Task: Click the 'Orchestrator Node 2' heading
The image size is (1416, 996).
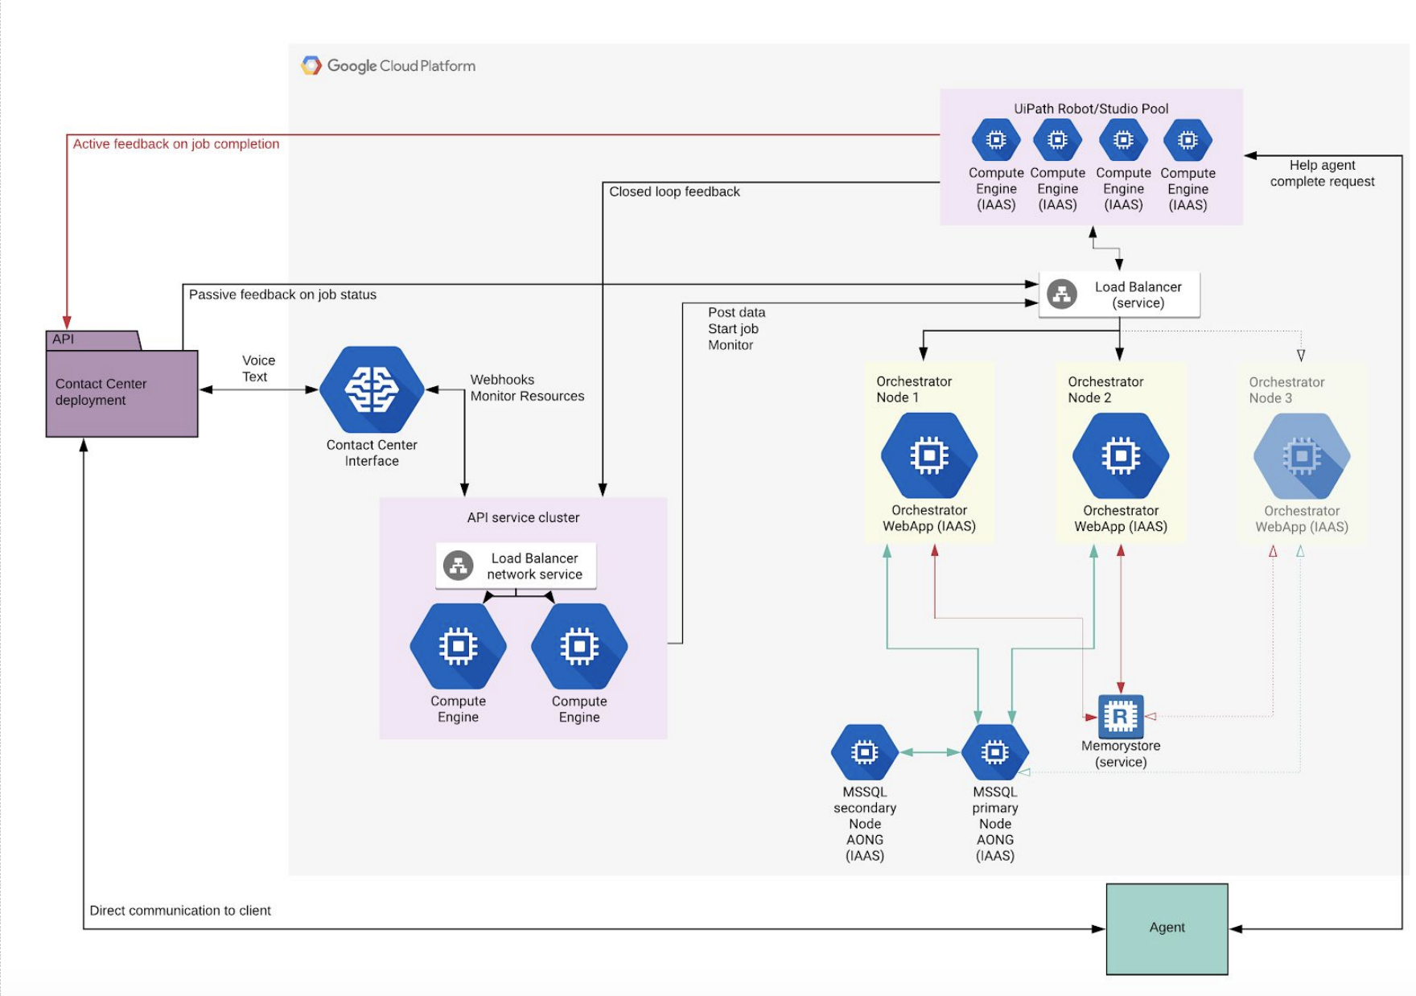Action: (x=1105, y=389)
